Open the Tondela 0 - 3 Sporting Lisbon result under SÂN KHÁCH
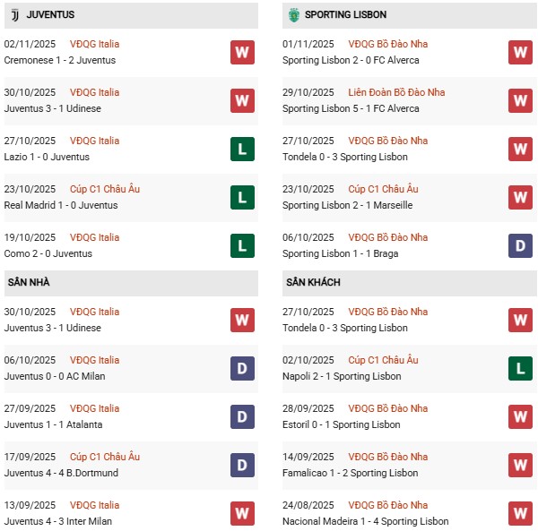This screenshot has width=538, height=531. [344, 329]
